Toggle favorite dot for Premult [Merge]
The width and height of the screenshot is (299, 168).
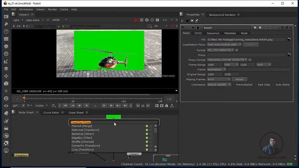pos(147,126)
